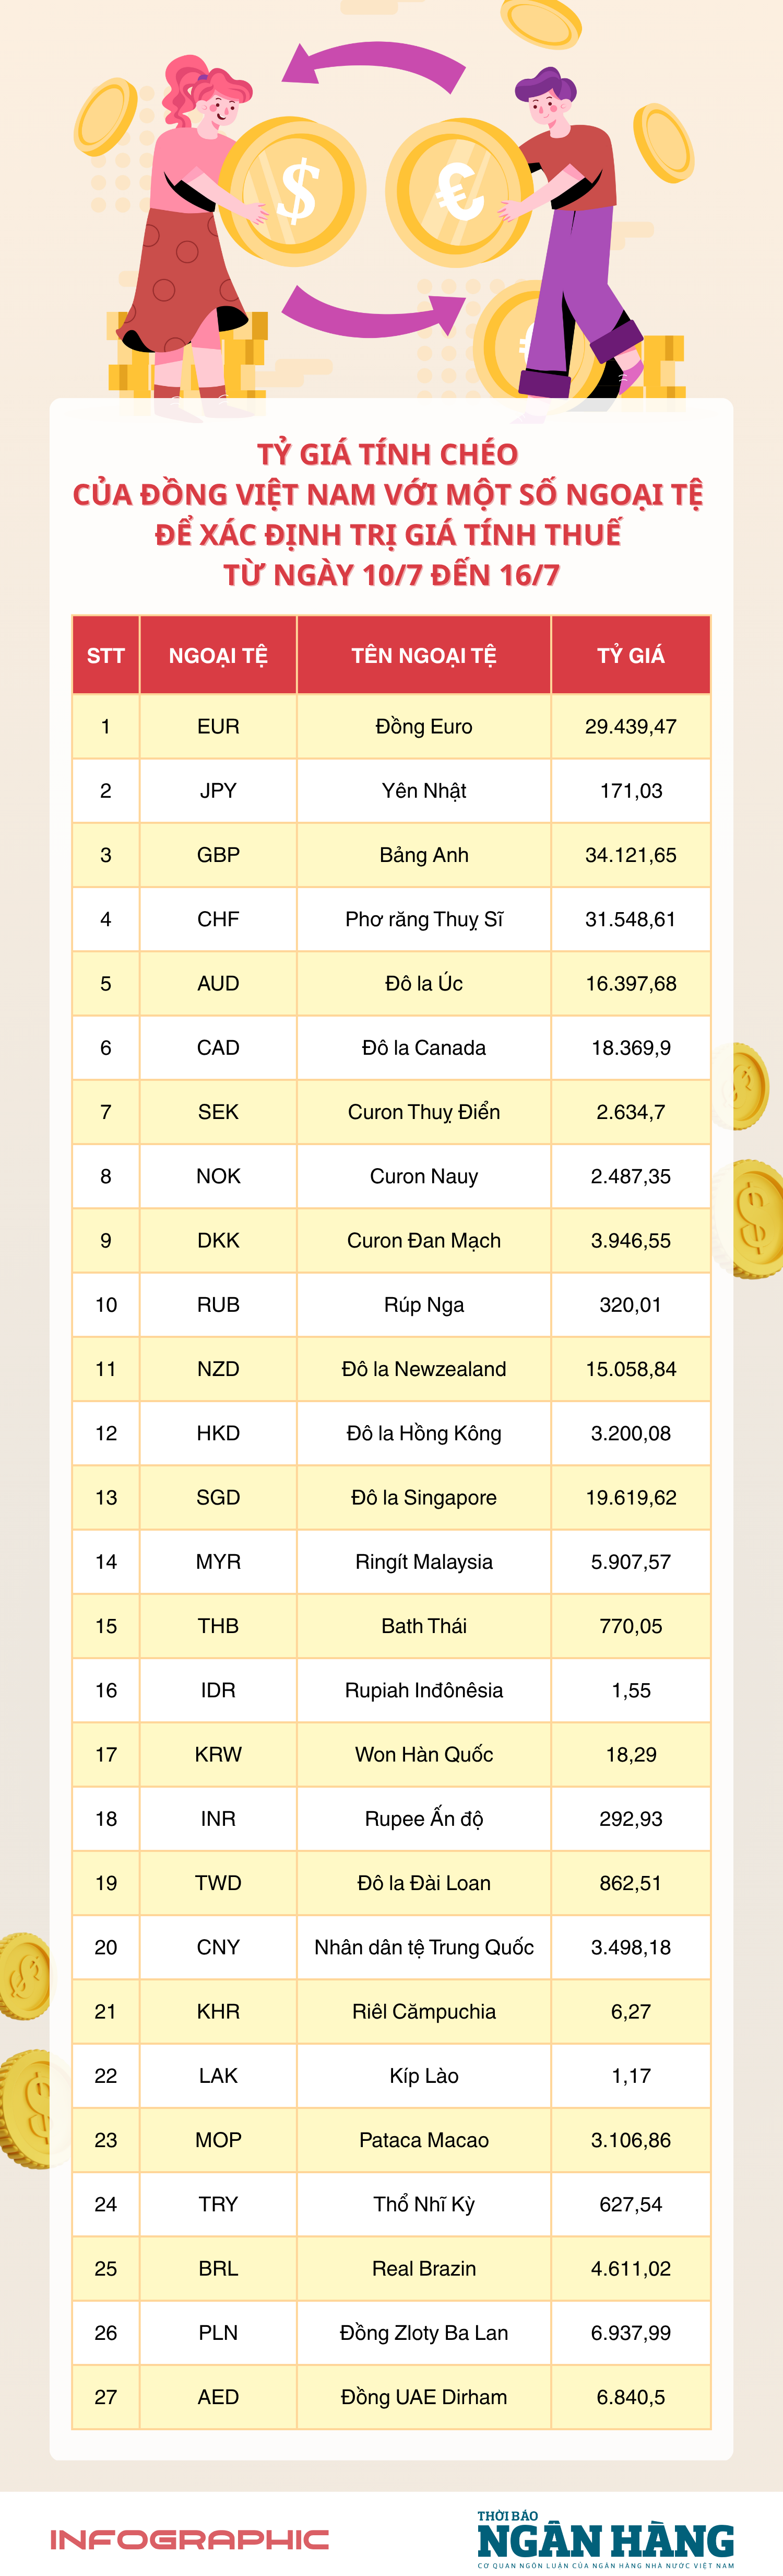Click the Nhân dân tệ Trung Quốc cell
This screenshot has height=2576, width=783.
click(x=423, y=1947)
